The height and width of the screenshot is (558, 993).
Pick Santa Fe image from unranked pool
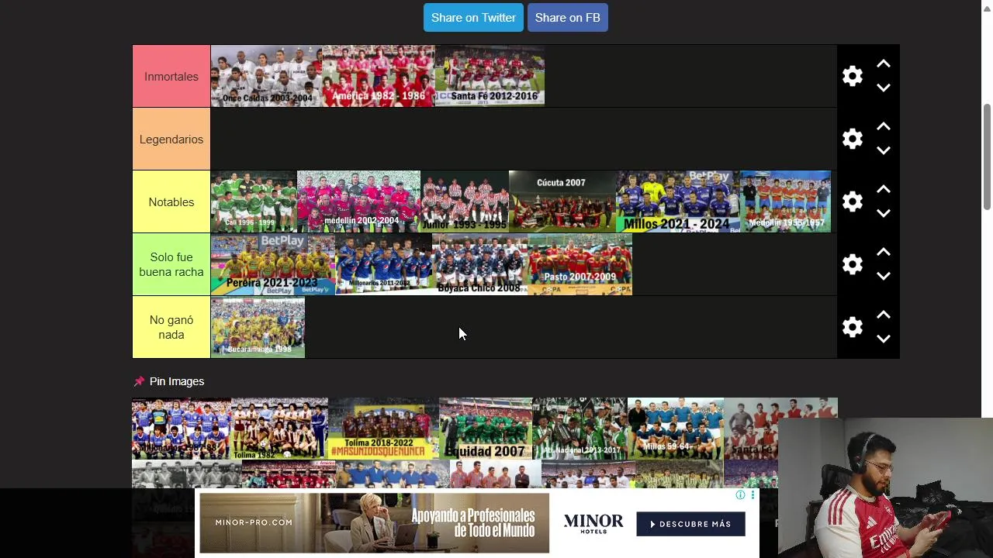pos(780,429)
